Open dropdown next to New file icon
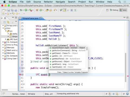Image resolution: width=130 pixels, height=97 pixels. [6, 10]
